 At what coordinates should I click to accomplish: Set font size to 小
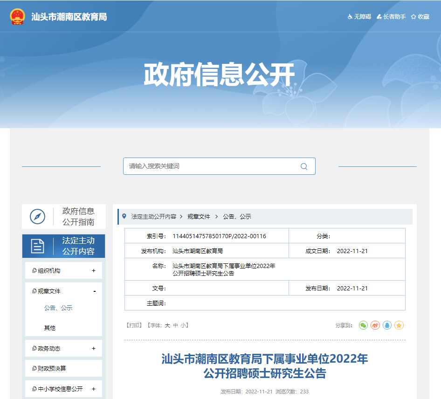(183, 325)
